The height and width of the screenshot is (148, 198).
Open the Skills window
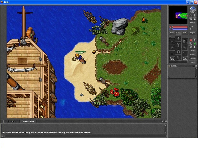172,33
